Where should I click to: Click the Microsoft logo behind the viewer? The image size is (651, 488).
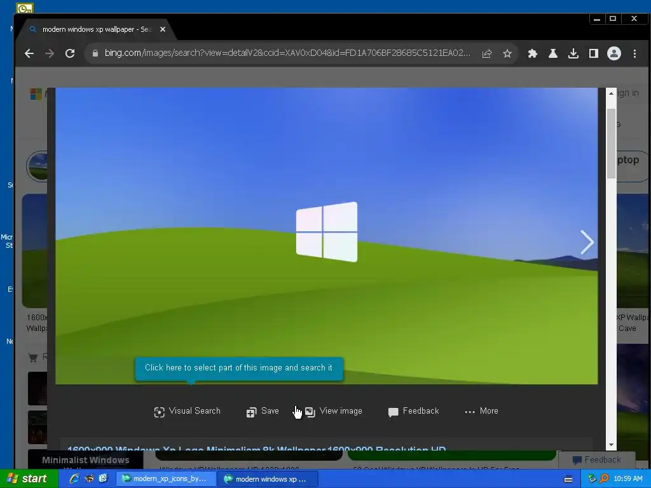tap(36, 94)
